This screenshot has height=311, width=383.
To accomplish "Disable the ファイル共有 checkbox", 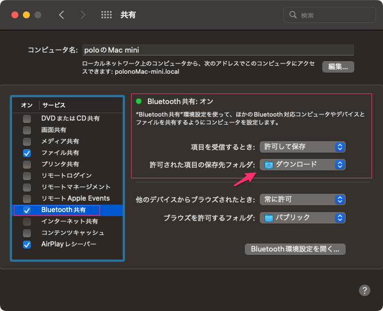I will click(27, 153).
